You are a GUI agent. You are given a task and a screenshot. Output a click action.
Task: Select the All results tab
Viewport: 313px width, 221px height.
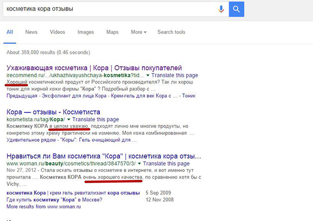10,32
